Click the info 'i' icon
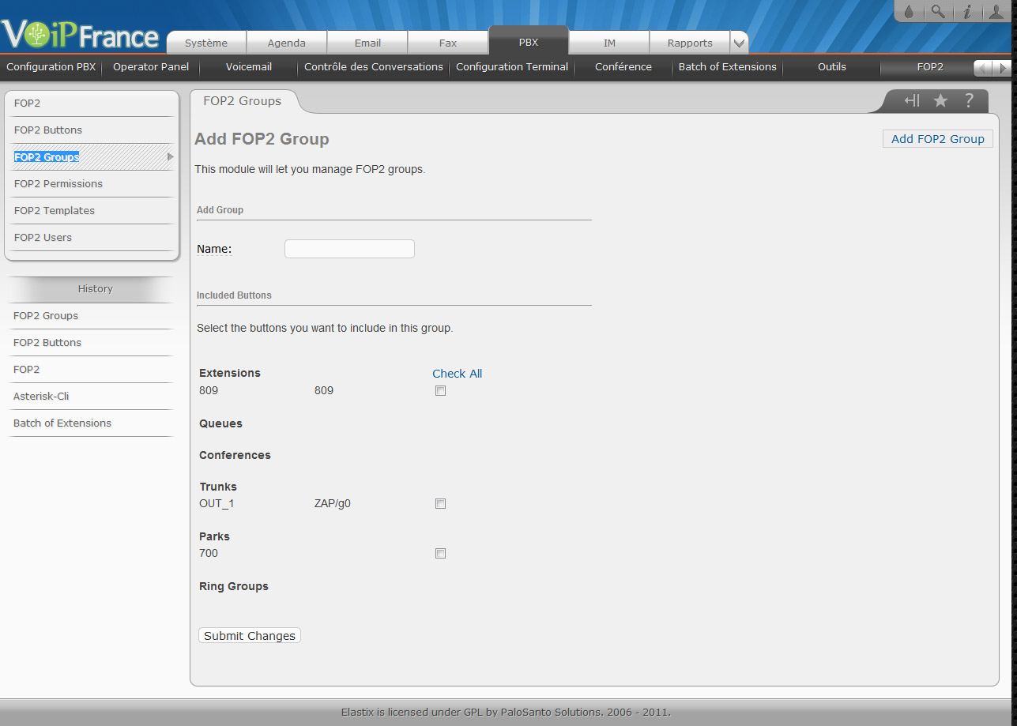Viewport: 1017px width, 726px height. point(966,12)
